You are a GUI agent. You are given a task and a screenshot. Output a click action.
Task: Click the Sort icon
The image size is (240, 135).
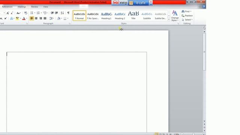pos(62,13)
